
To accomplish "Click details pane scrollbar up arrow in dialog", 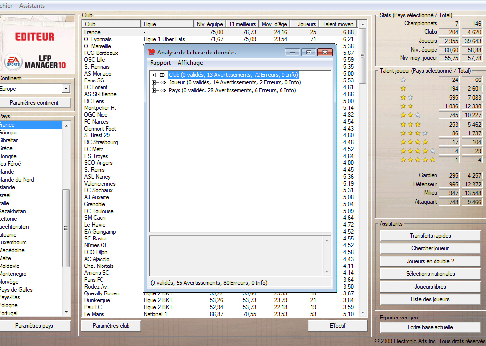I will coord(327,240).
